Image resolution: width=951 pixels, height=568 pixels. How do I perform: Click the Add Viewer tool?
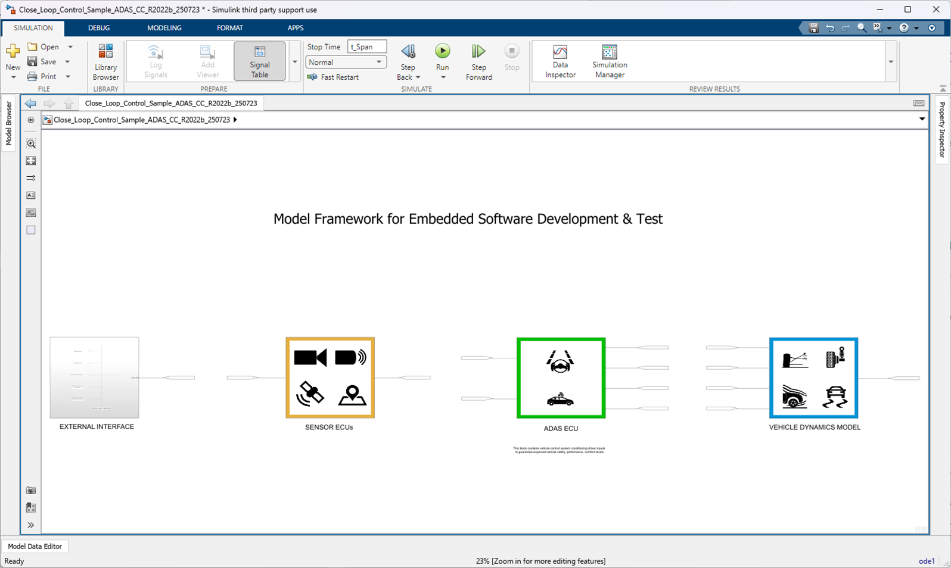207,61
